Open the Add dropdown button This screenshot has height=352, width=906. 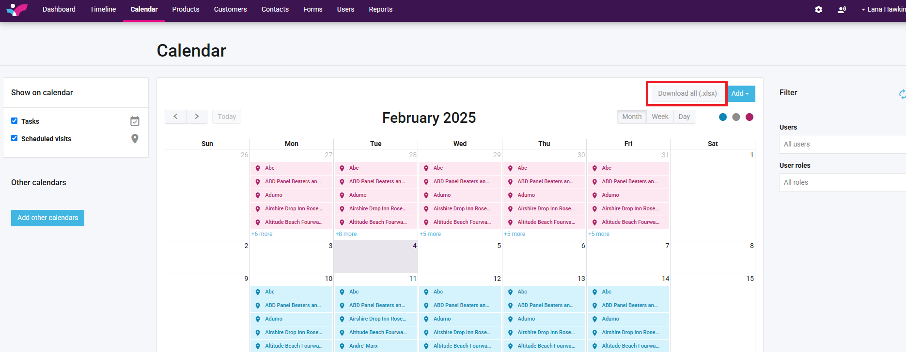click(740, 93)
